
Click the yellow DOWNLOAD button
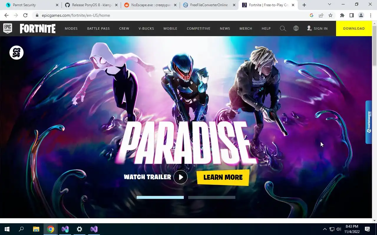[354, 28]
